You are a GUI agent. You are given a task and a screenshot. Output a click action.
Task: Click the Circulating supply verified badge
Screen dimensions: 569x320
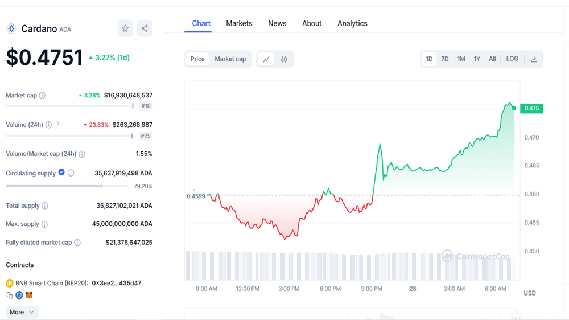61,172
